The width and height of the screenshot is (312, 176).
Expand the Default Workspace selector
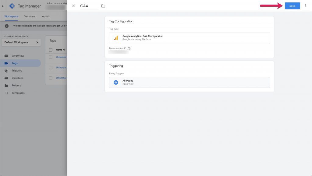[x=21, y=42]
